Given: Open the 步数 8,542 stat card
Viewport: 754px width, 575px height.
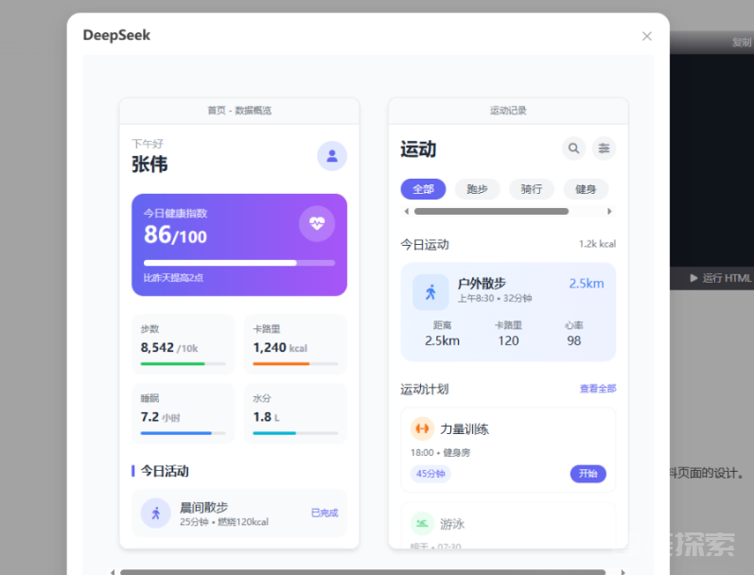Looking at the screenshot, I should [x=183, y=344].
